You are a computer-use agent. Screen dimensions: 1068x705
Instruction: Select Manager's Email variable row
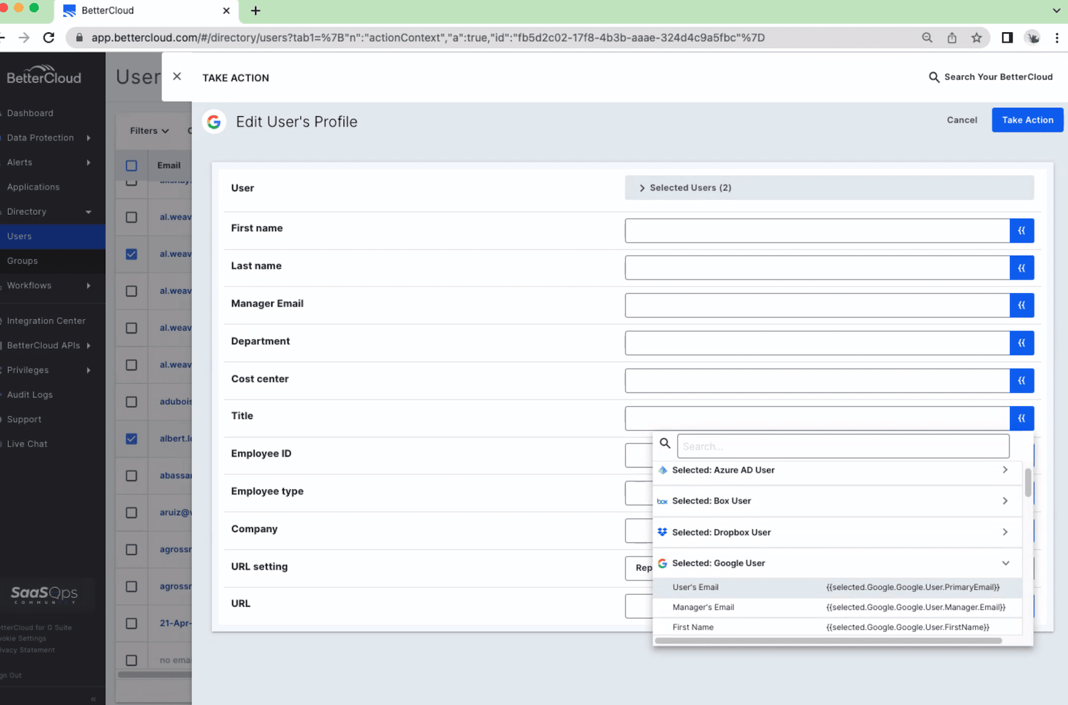837,608
